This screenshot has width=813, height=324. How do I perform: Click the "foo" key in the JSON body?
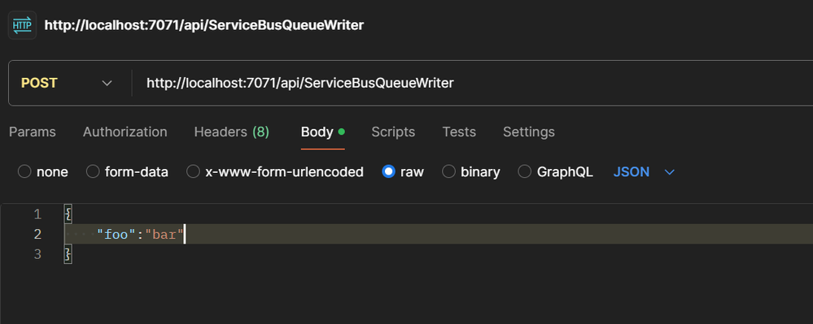pyautogui.click(x=116, y=235)
